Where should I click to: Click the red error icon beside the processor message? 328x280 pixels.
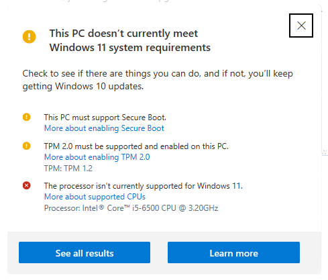pos(27,185)
